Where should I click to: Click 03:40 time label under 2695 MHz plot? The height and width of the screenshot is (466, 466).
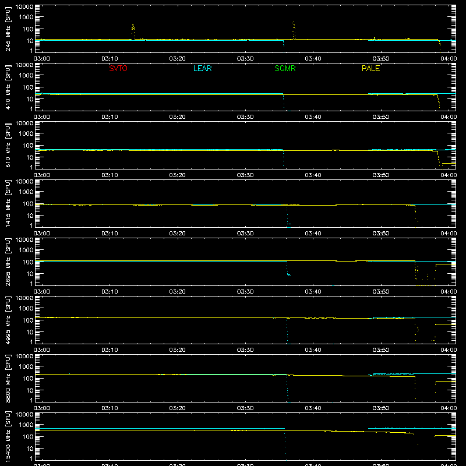click(x=313, y=292)
